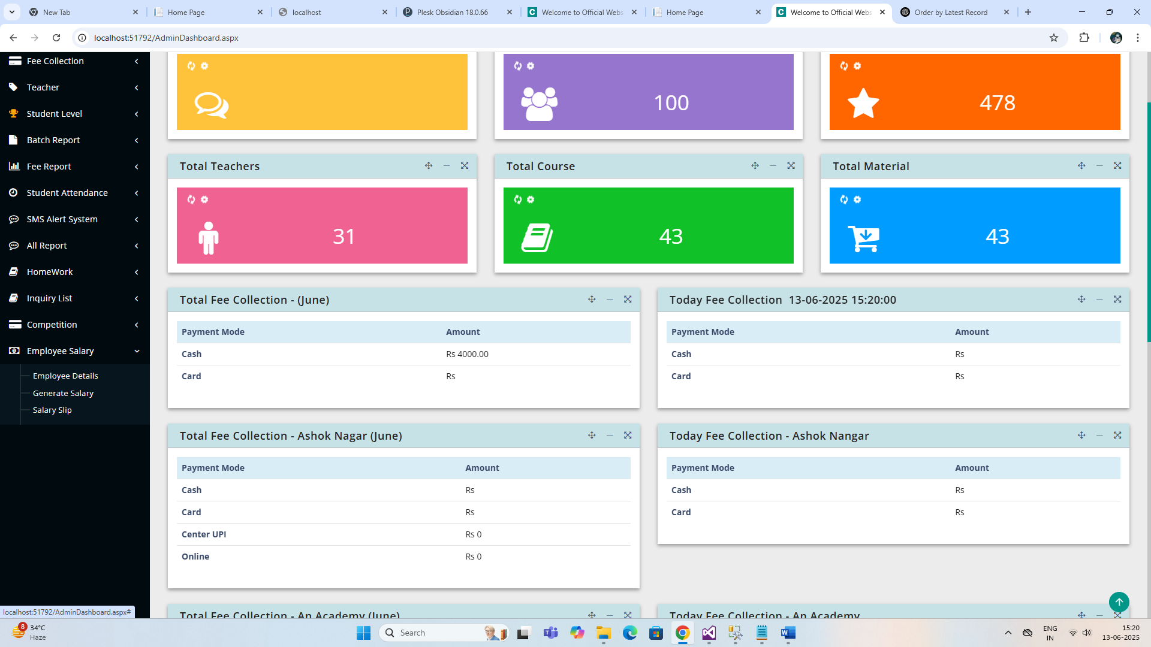The image size is (1151, 647).
Task: Switch to Plesk Obsidian browser tab
Action: [x=453, y=12]
